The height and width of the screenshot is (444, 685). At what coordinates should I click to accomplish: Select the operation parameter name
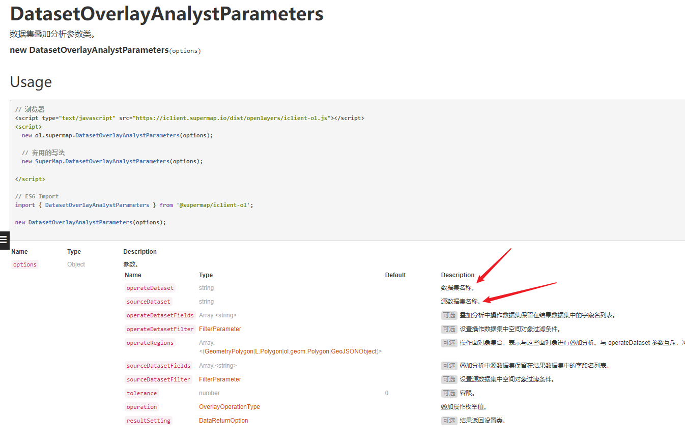(x=142, y=407)
